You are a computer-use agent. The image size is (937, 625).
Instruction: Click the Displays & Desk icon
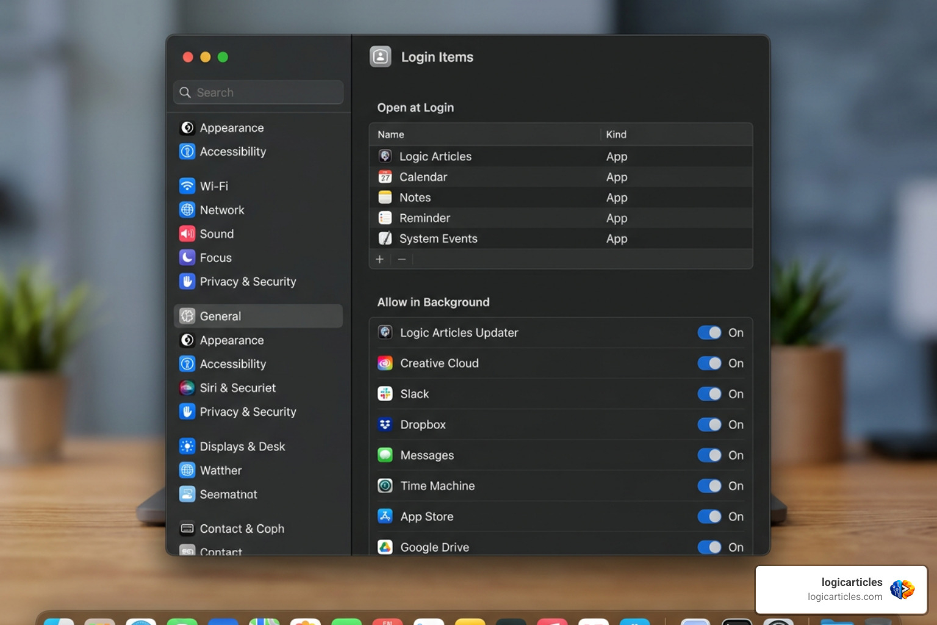click(x=187, y=447)
